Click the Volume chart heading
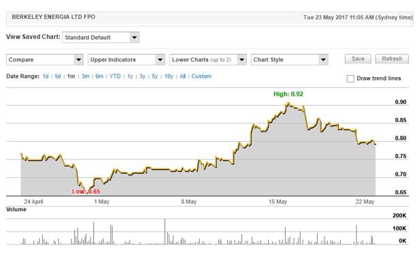 [16, 209]
